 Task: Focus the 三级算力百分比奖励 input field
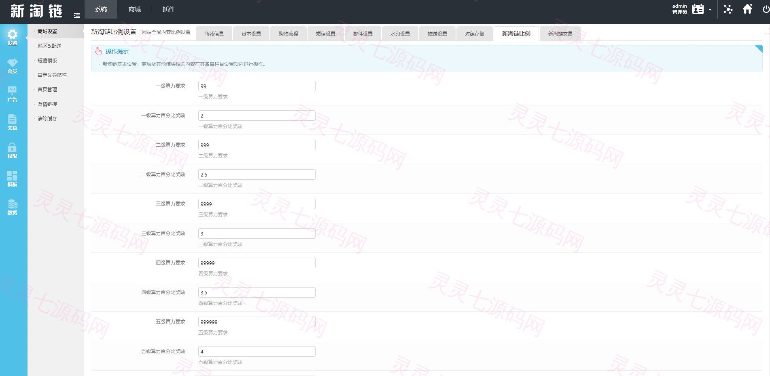coord(257,233)
